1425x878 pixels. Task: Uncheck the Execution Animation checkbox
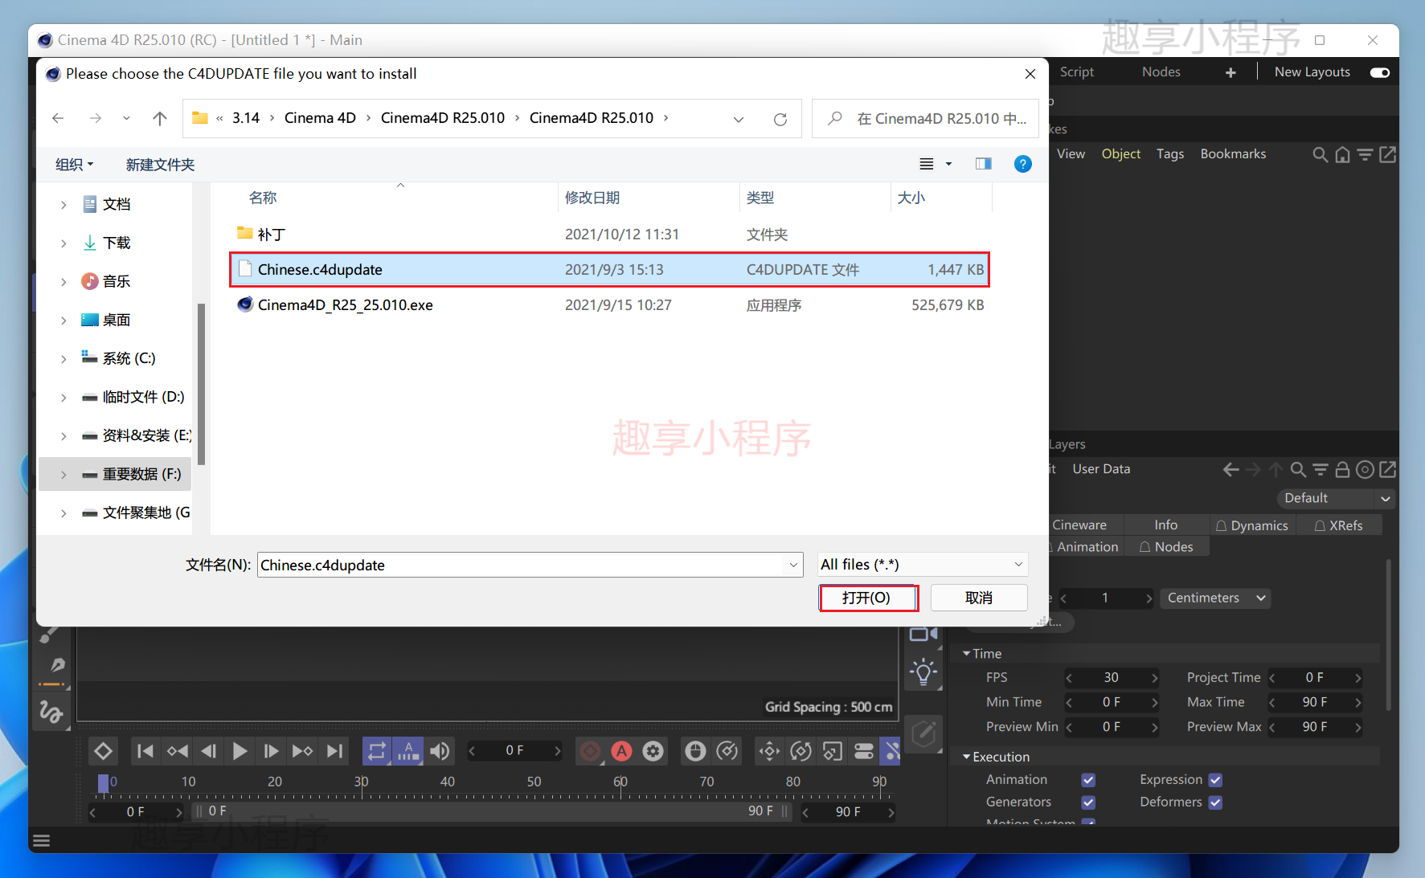(x=1088, y=780)
